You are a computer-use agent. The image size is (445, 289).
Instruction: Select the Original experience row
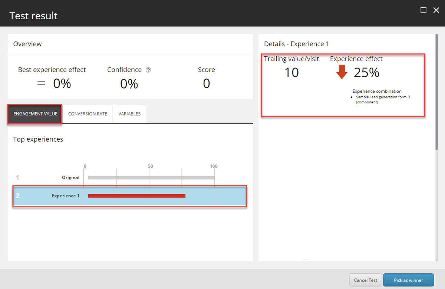coord(130,177)
